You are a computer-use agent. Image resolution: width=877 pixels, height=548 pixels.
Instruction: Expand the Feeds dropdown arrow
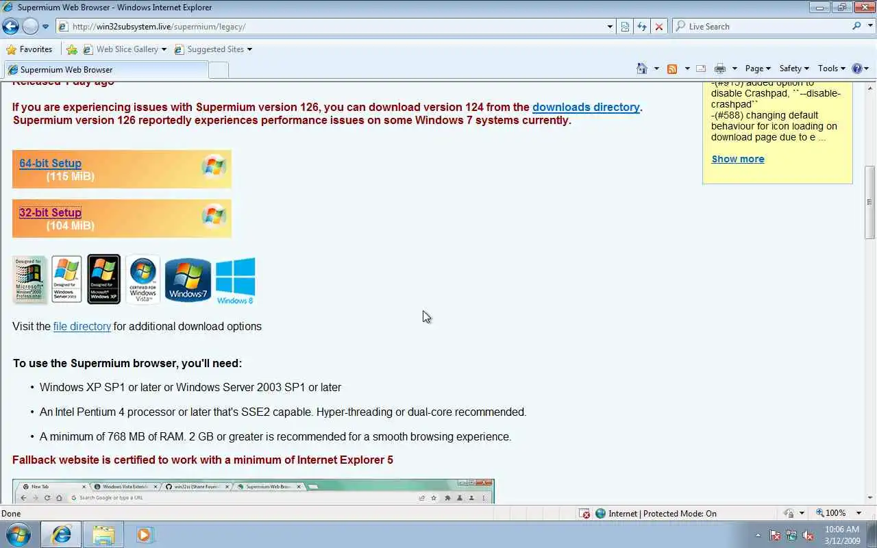coord(687,68)
